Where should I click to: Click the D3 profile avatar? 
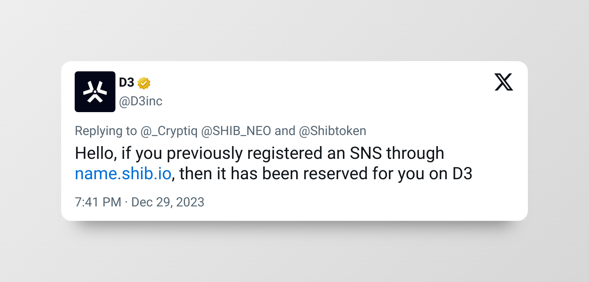click(95, 92)
